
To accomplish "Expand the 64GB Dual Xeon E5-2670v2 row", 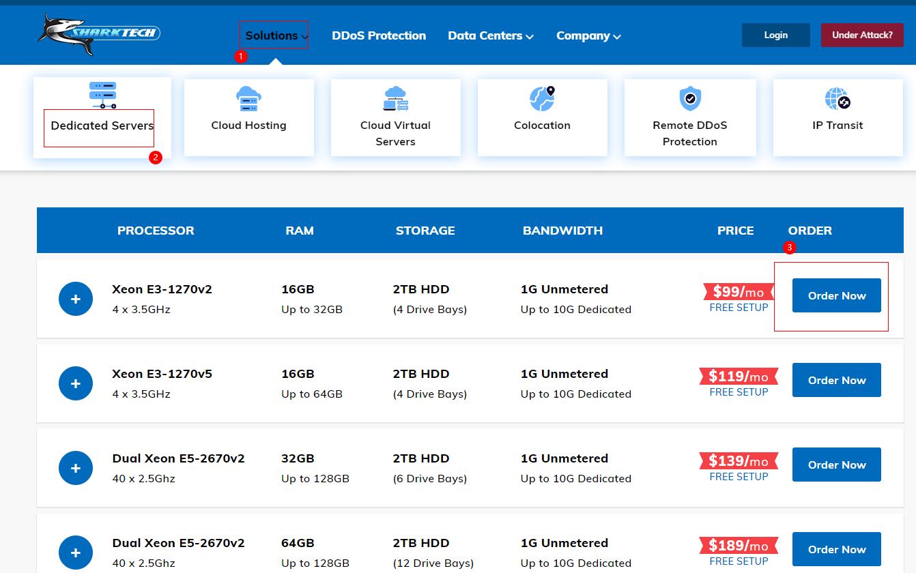I will [x=76, y=553].
